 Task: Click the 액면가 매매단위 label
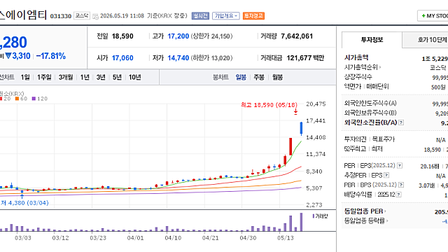click(367, 87)
